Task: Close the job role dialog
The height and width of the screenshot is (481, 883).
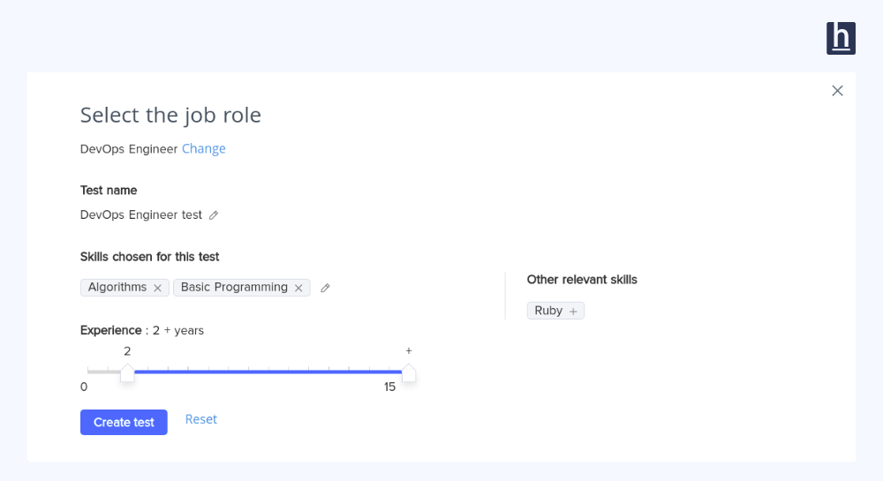Action: pos(837,91)
